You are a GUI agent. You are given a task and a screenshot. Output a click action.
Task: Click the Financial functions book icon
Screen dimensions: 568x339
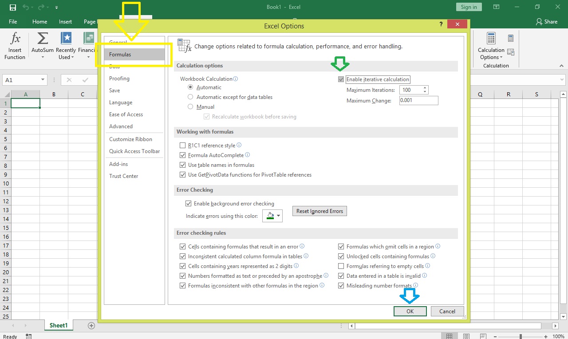90,39
